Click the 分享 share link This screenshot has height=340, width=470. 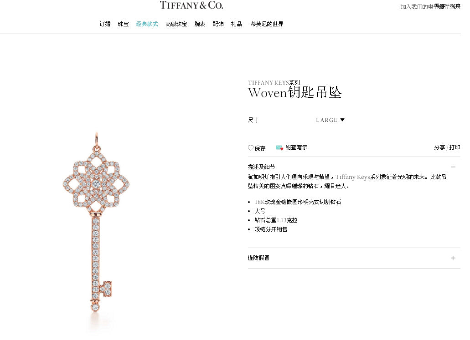point(439,147)
